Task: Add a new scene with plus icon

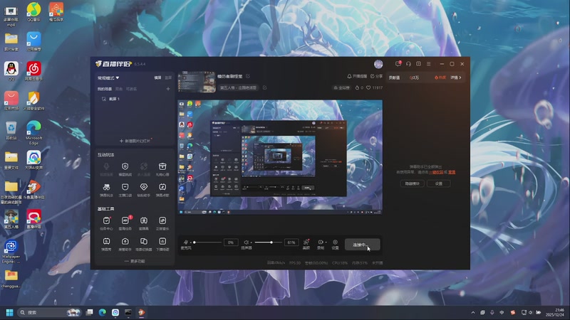Action: [x=168, y=89]
